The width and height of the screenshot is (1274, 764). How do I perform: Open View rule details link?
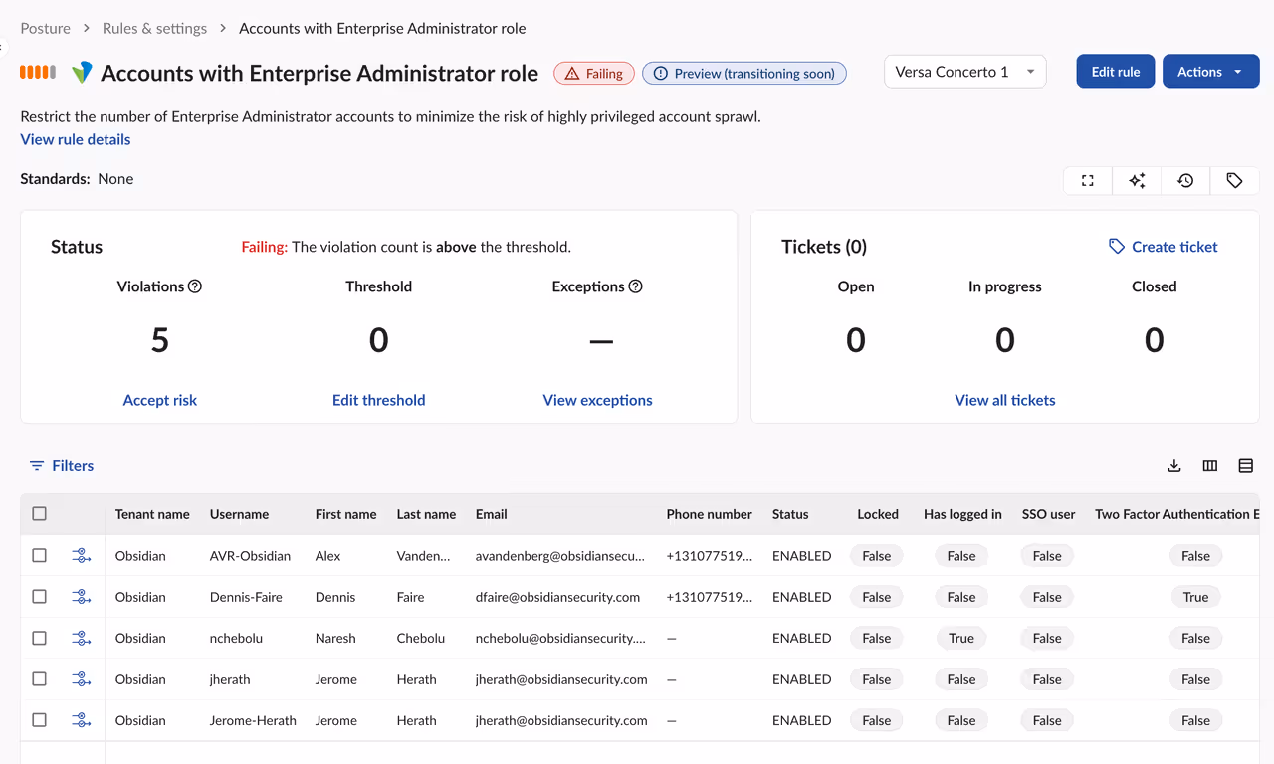click(76, 139)
